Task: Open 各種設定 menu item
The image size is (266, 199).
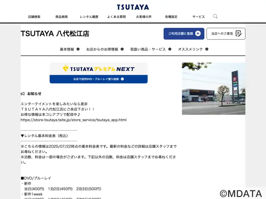Action: (171, 17)
